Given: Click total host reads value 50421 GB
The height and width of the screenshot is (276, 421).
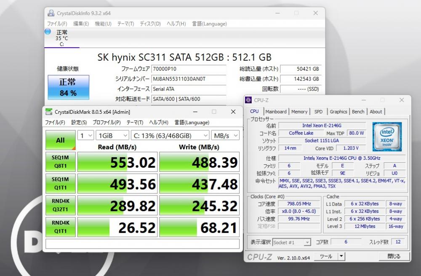Looking at the screenshot, I should 301,69.
